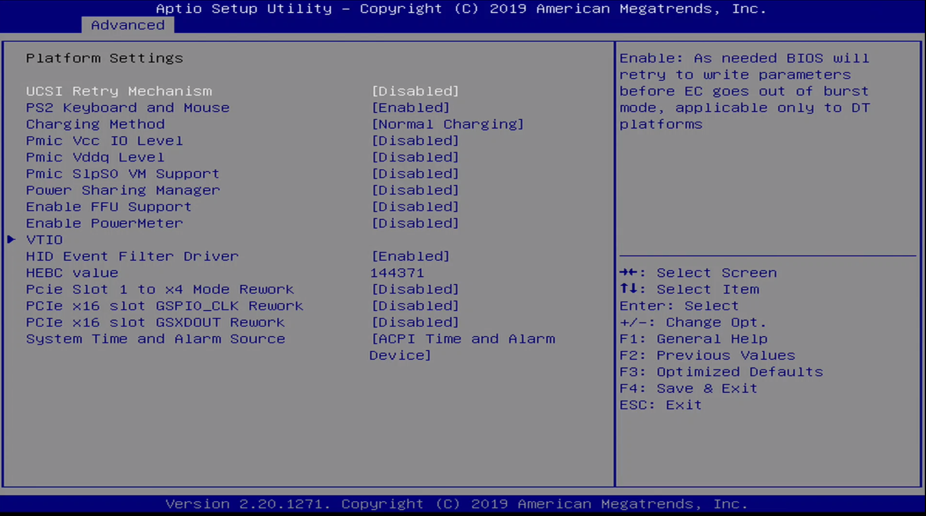Screen dimensions: 926x516
Task: Click the +/-: Change Opt. hint
Action: point(693,322)
